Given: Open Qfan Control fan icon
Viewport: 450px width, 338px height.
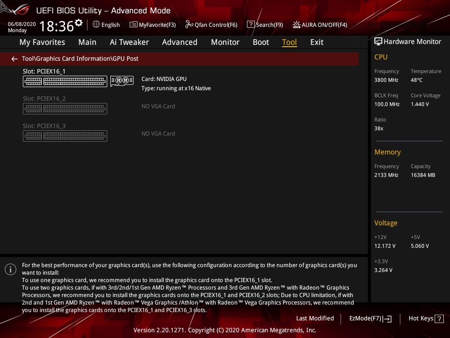Looking at the screenshot, I should pos(189,25).
